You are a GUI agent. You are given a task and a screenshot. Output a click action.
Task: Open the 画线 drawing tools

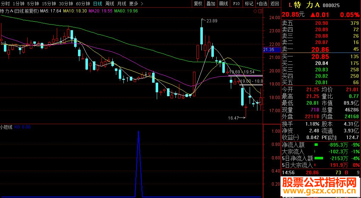click(223, 4)
